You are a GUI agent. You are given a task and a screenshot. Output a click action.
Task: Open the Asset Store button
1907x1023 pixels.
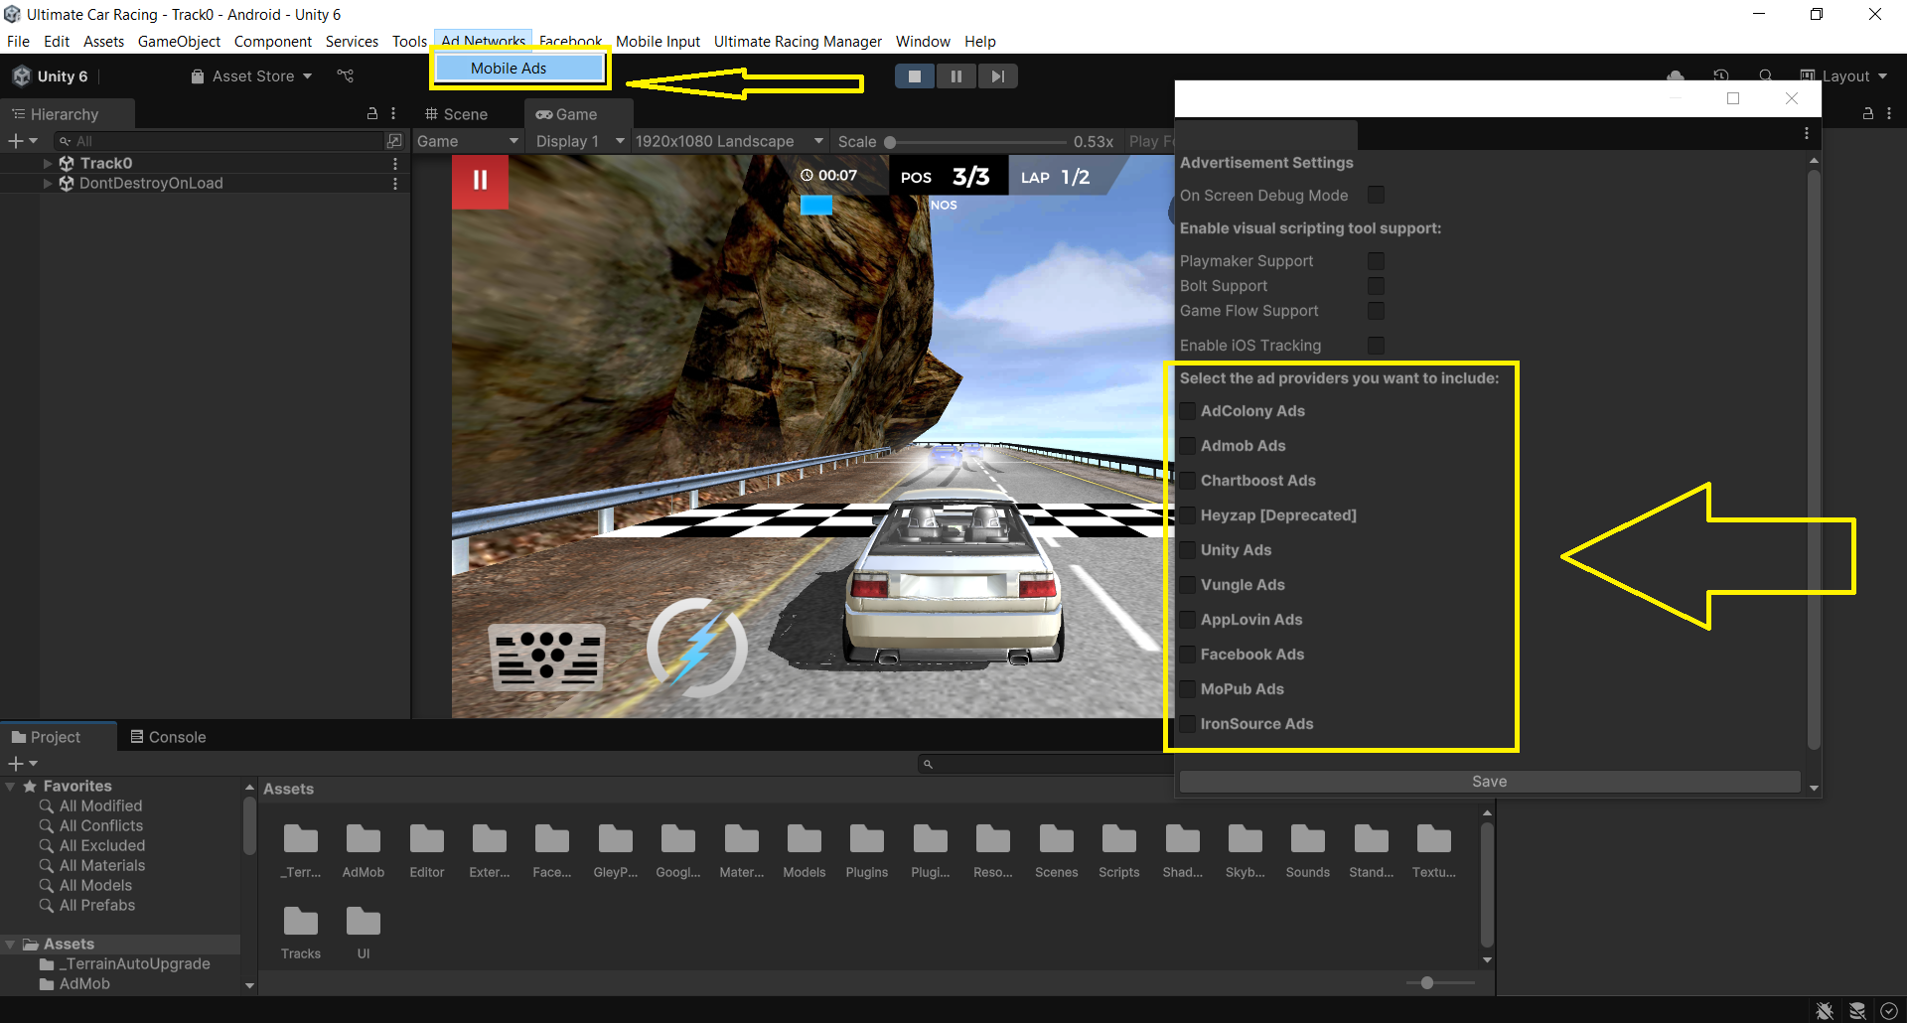(252, 76)
